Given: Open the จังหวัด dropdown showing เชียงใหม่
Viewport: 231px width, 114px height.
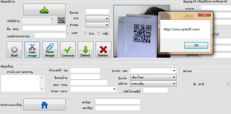Looking at the screenshot, I should pos(153,77).
